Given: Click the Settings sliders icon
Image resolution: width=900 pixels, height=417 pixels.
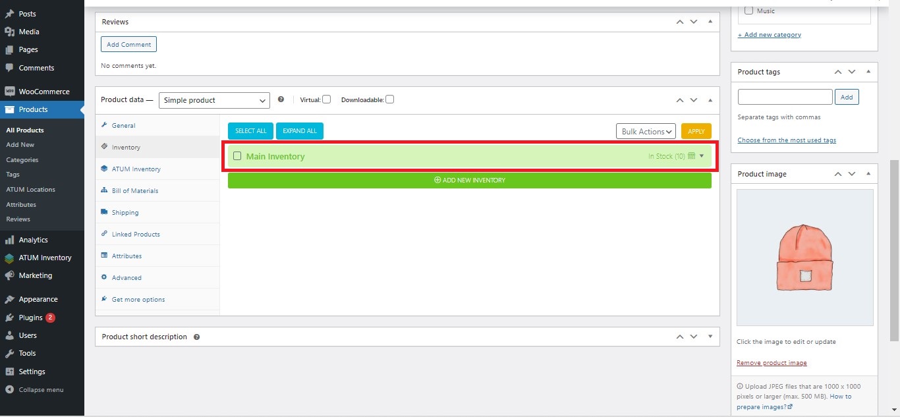Looking at the screenshot, I should point(9,372).
